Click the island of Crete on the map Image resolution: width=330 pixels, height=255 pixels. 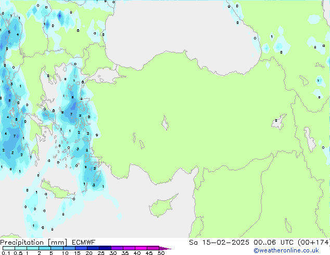[x=57, y=190]
